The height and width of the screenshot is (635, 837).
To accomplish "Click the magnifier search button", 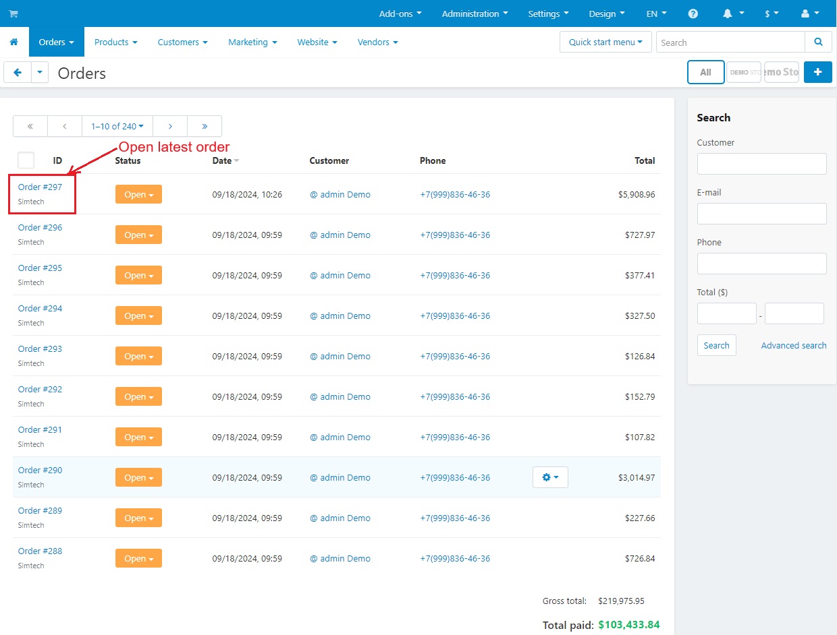I will 818,42.
